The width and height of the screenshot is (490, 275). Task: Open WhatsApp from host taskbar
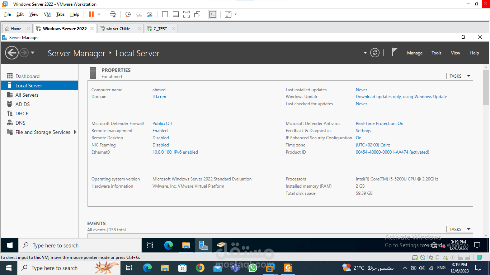253,268
